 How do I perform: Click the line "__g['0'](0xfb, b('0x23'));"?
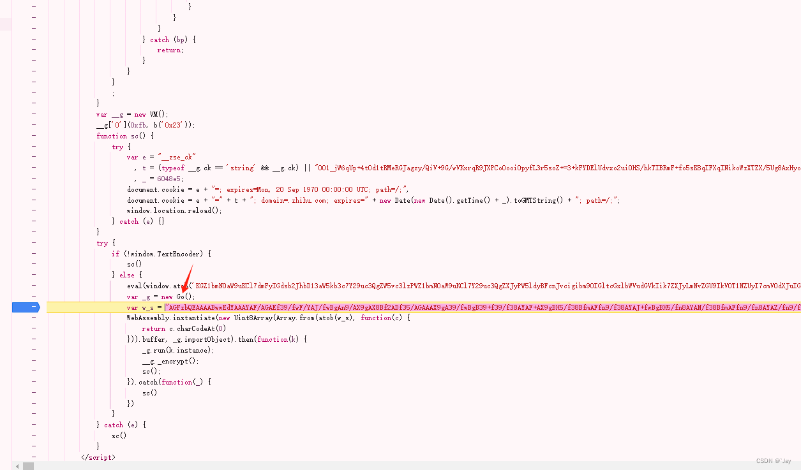point(146,125)
